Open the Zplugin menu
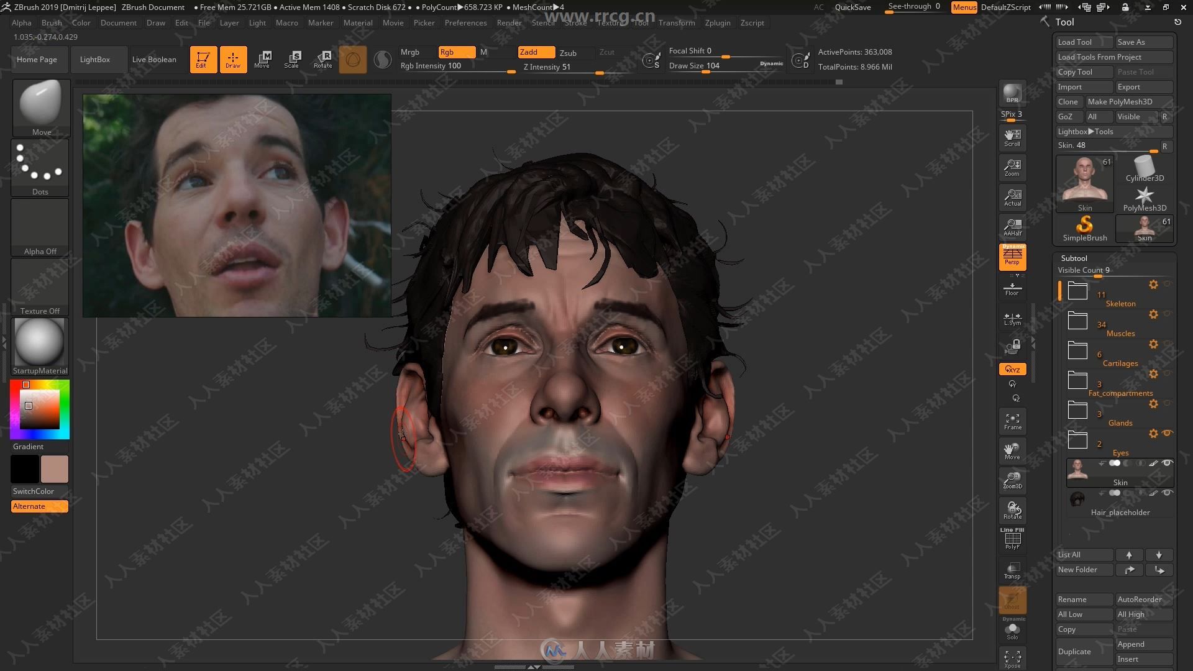 pyautogui.click(x=718, y=23)
